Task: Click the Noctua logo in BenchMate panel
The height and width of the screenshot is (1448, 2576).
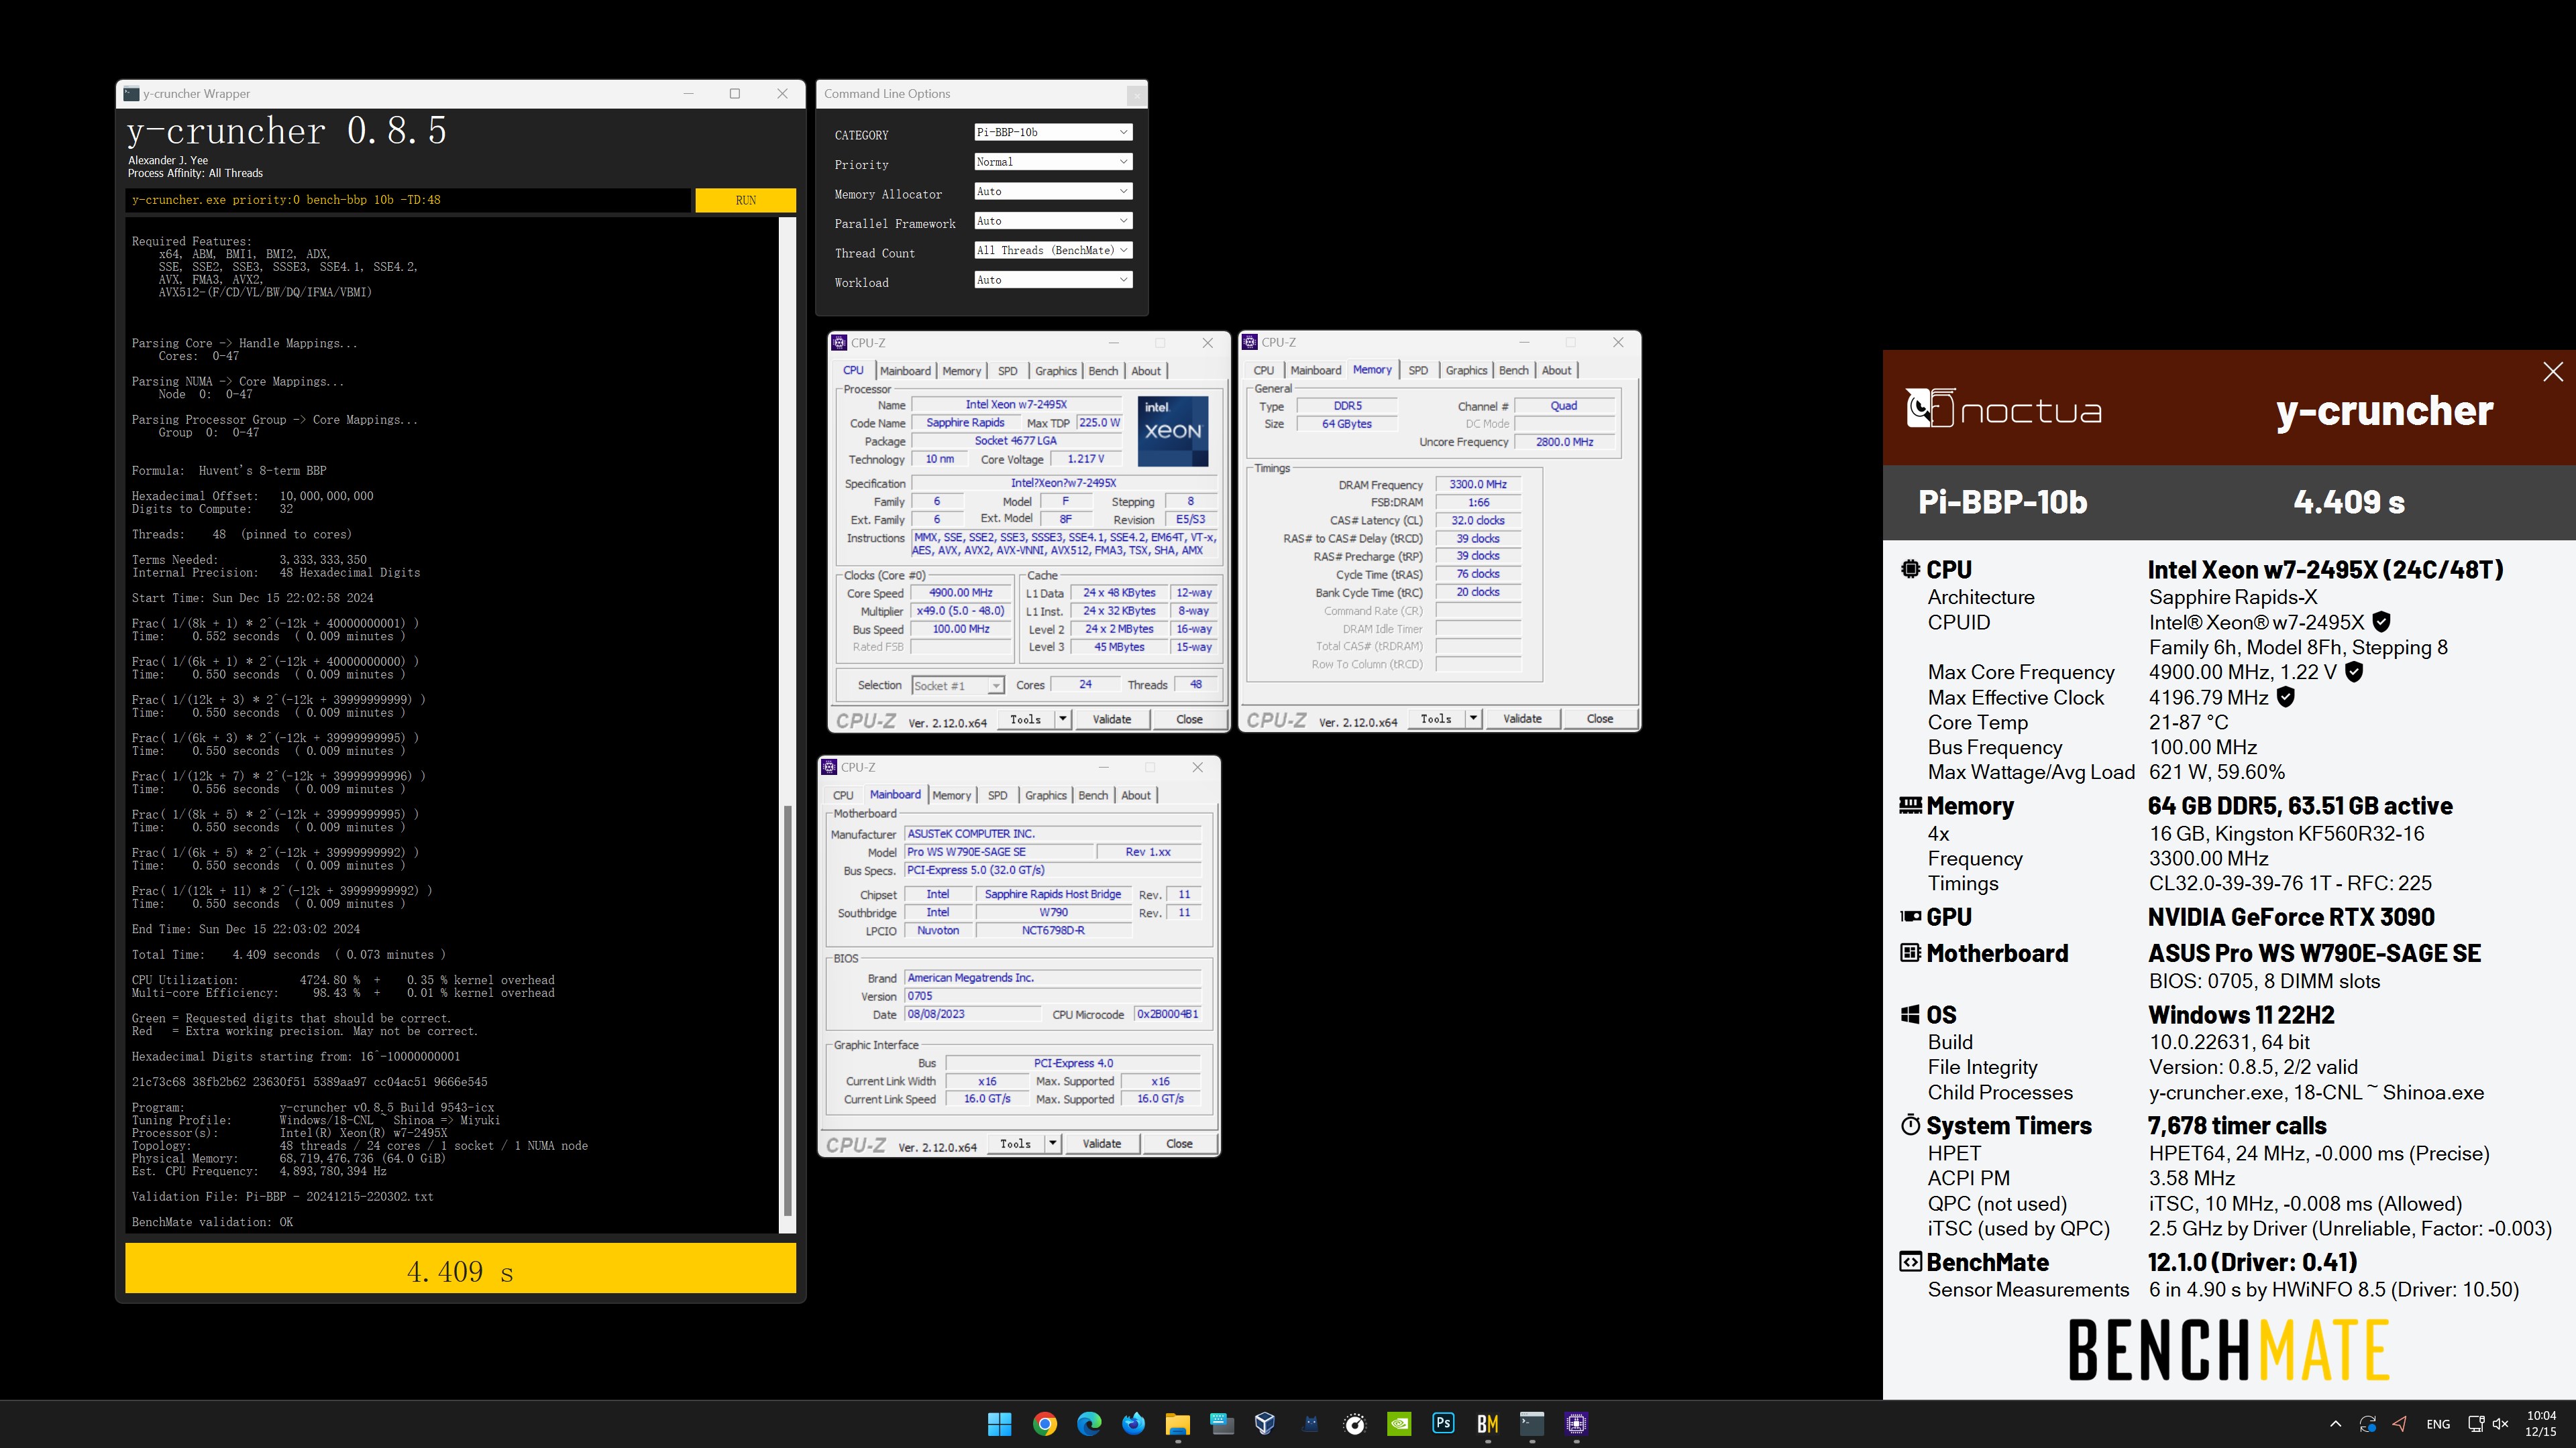Action: [x=2003, y=409]
